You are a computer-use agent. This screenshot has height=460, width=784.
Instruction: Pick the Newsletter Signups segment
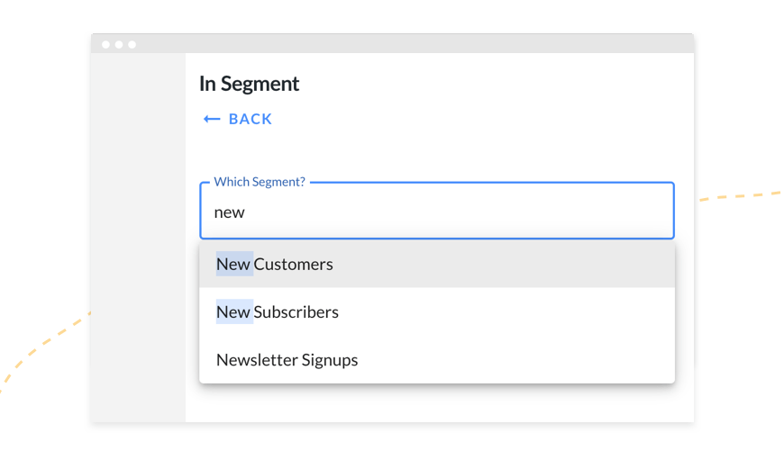point(437,359)
